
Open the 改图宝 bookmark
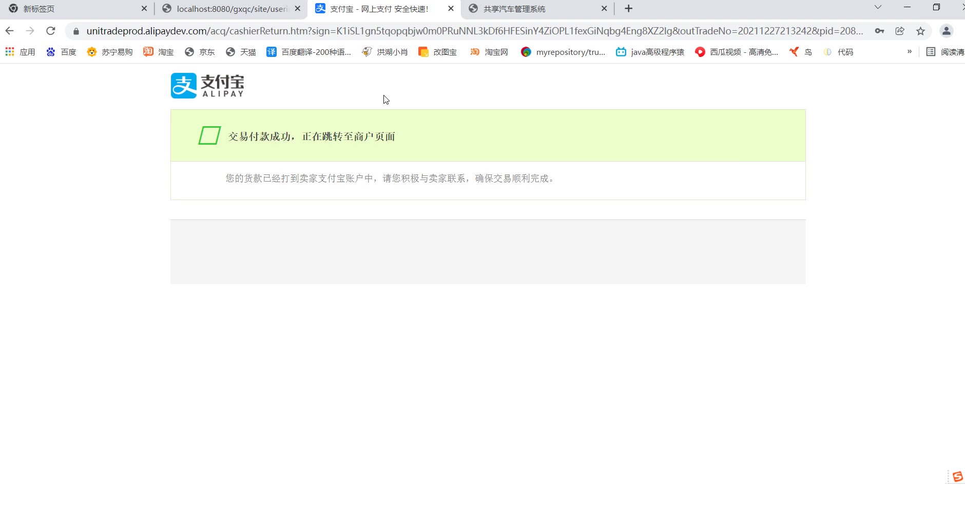[x=438, y=52]
